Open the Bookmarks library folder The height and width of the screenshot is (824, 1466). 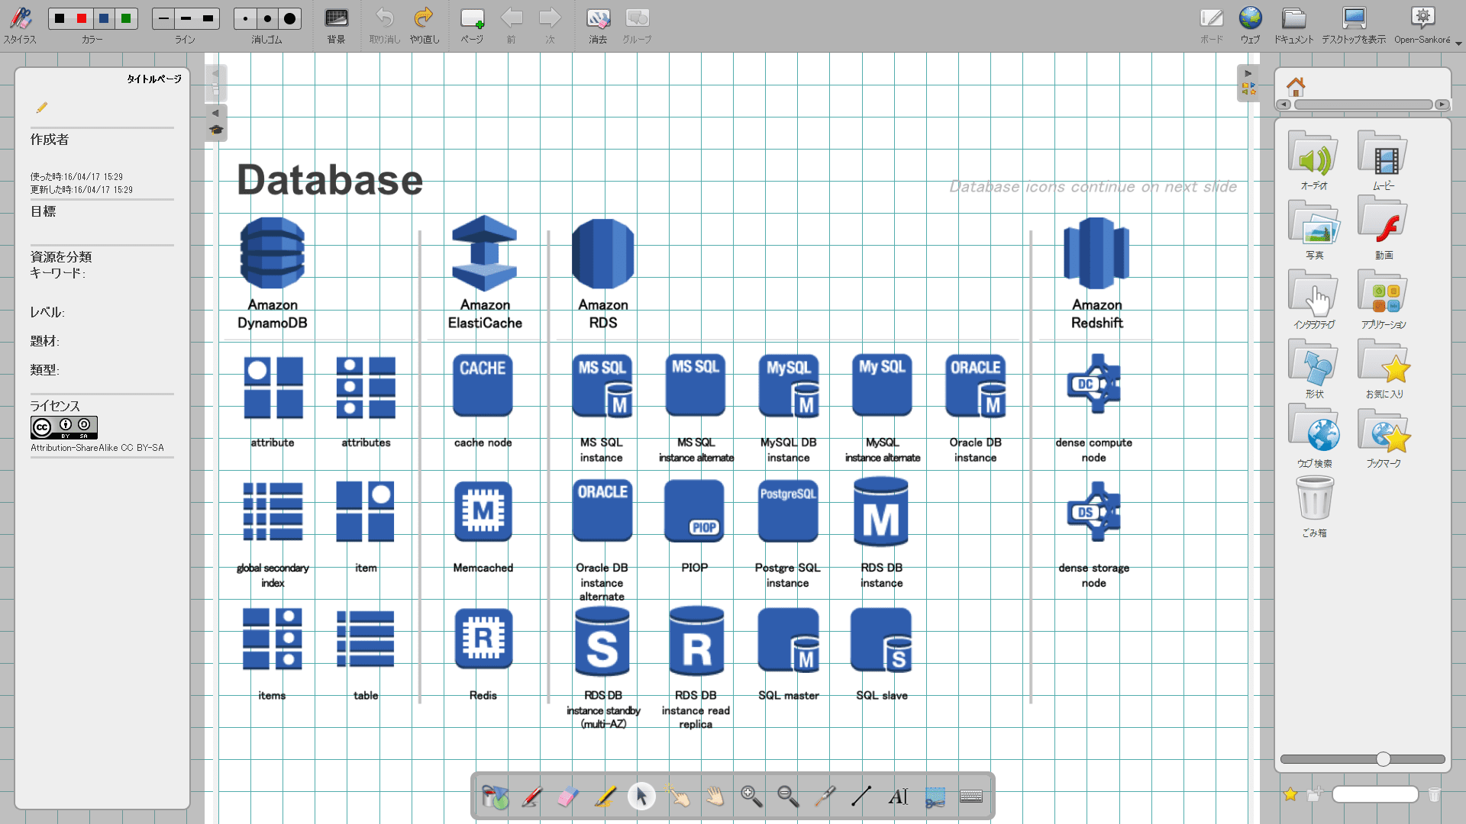coord(1384,438)
